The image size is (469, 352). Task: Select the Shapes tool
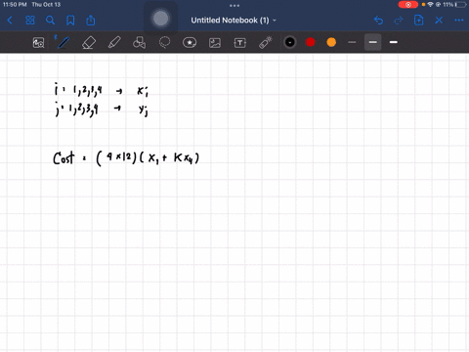139,43
